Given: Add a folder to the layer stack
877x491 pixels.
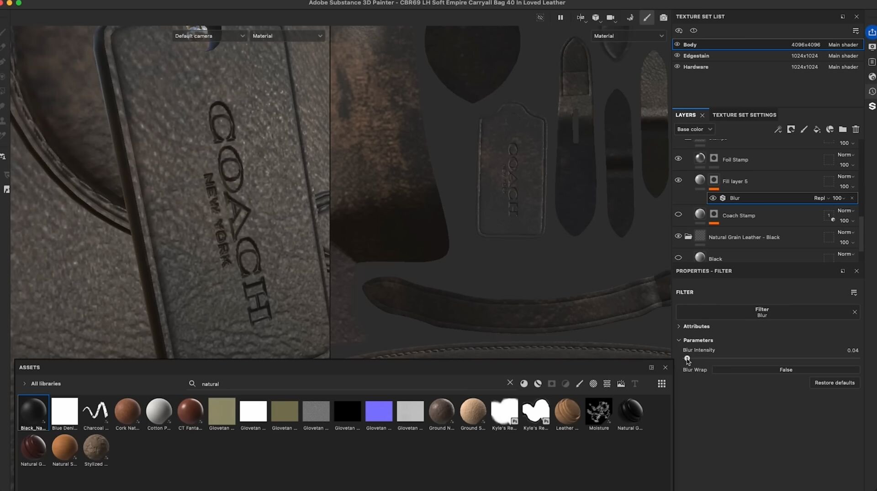Looking at the screenshot, I should [x=843, y=130].
